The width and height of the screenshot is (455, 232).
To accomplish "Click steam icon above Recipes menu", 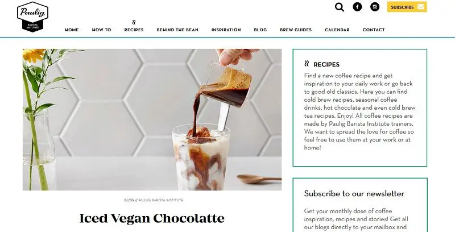I will pos(134,22).
